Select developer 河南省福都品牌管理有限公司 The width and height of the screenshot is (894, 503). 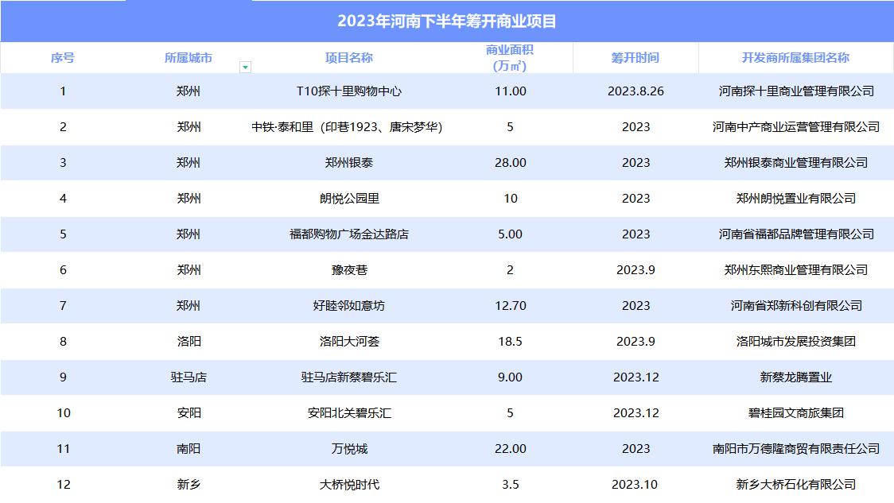click(x=796, y=234)
